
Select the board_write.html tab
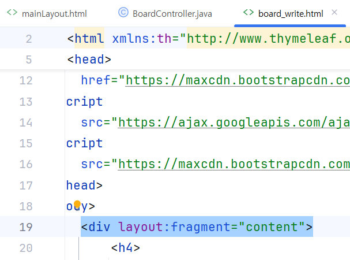[291, 14]
